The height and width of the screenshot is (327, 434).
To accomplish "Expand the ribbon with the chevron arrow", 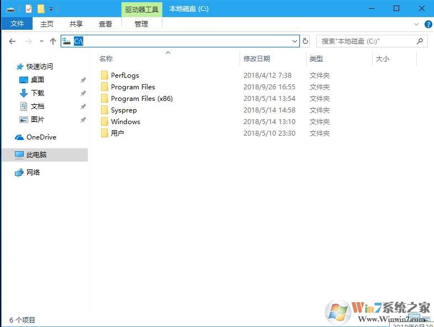I will (417, 24).
